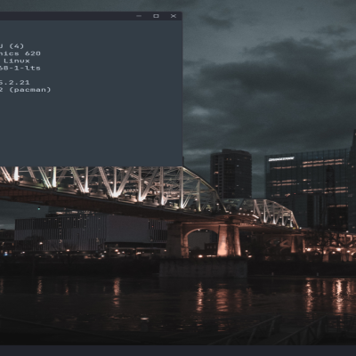
Task: Click the '(4)' CPU core count text
Action: pyautogui.click(x=16, y=46)
